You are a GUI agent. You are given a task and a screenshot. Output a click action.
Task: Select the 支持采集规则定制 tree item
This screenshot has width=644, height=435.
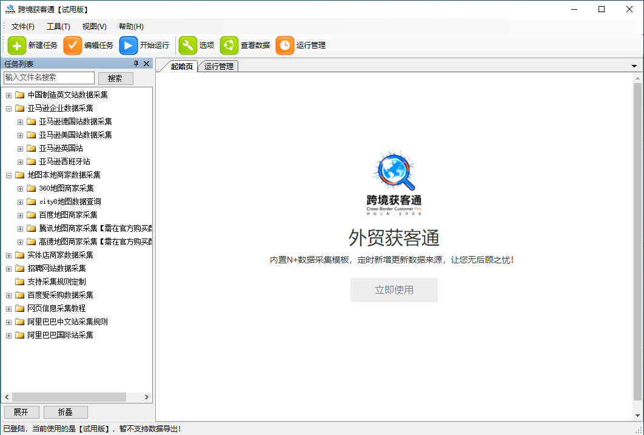coord(56,282)
